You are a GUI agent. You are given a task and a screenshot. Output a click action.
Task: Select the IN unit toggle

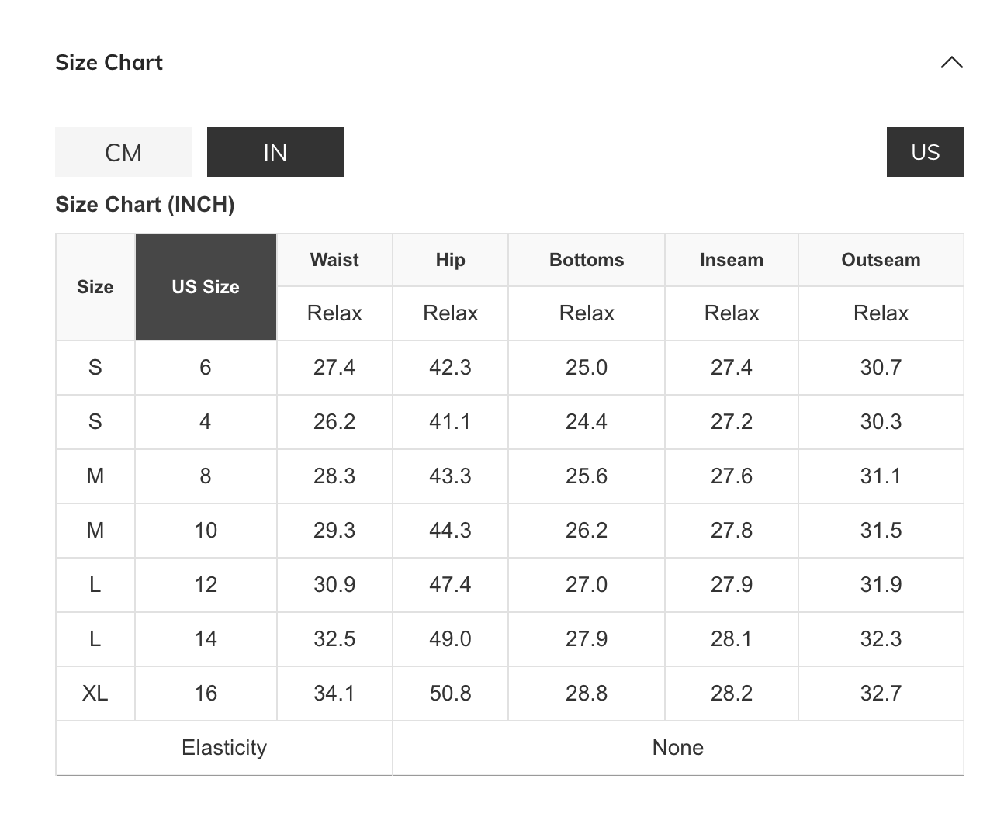pos(275,152)
